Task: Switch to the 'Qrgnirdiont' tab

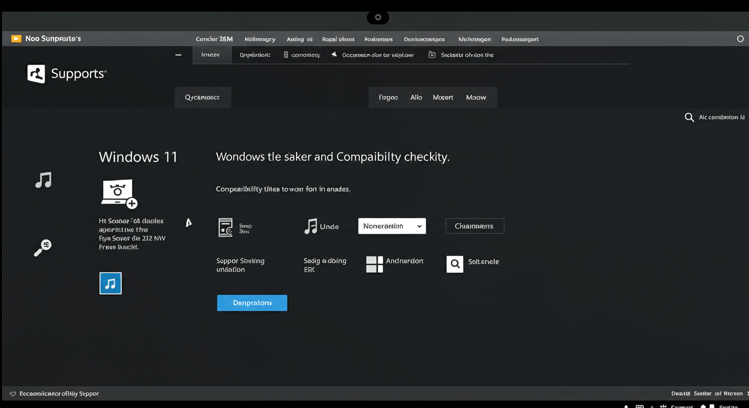Action: click(x=255, y=55)
